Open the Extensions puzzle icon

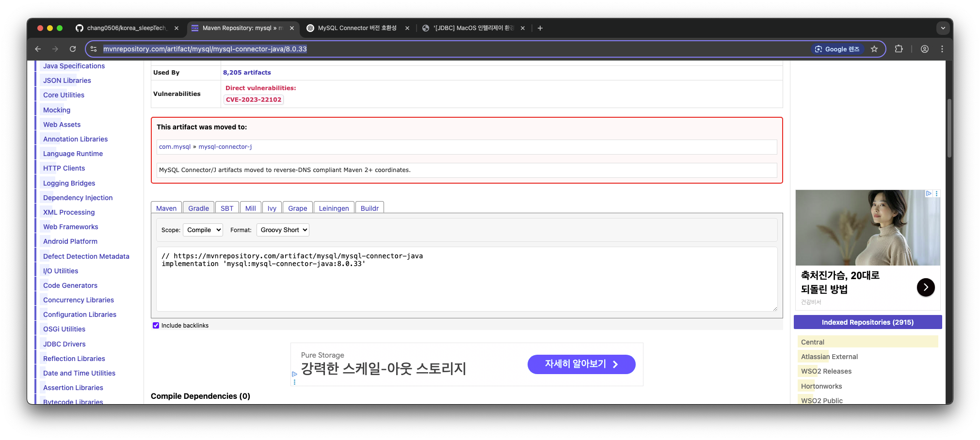(899, 49)
